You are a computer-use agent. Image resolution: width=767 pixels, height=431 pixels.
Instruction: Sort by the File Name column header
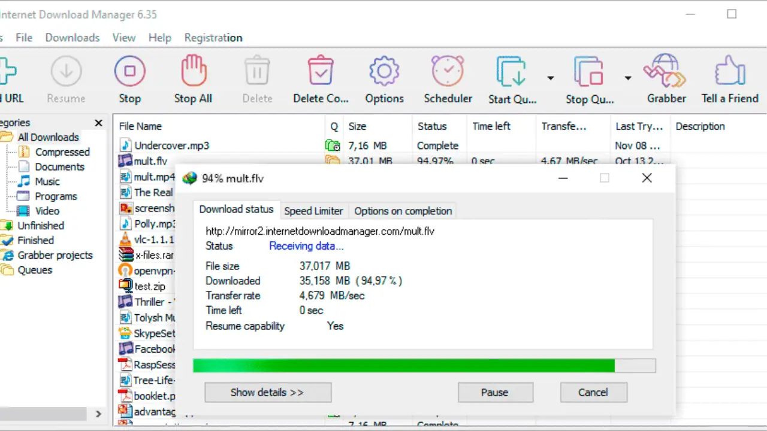pyautogui.click(x=219, y=126)
